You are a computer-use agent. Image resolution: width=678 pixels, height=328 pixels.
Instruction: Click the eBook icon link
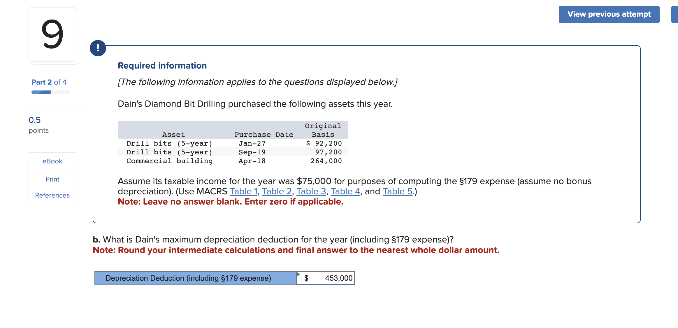coord(52,161)
